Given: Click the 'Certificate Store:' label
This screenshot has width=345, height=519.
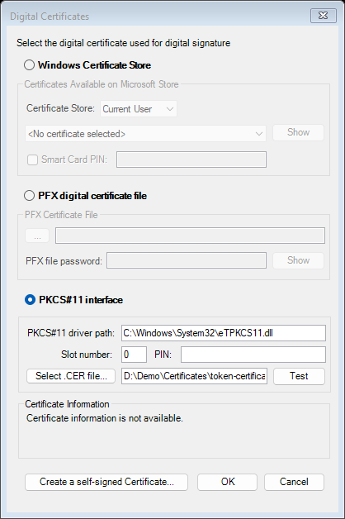Looking at the screenshot, I should pyautogui.click(x=60, y=108).
